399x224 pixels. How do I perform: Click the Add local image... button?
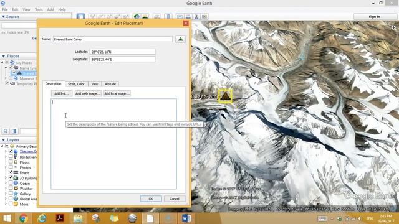coord(117,93)
